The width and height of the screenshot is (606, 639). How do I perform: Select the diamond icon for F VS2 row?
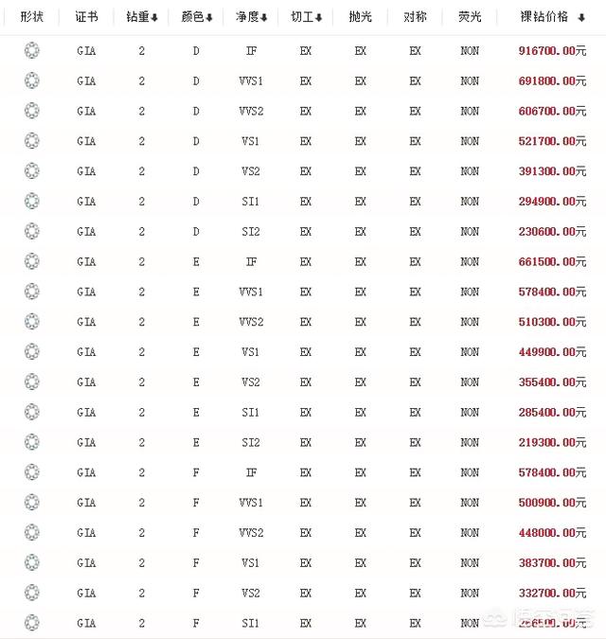pos(32,593)
